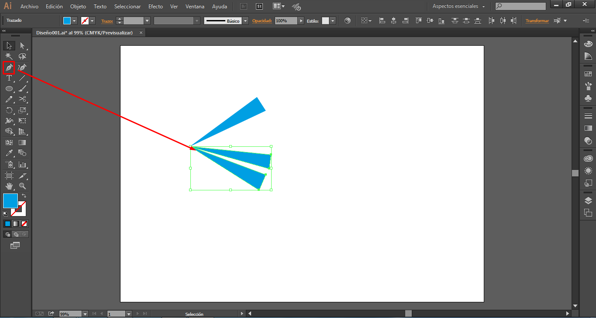
Task: Select the Shape Builder tool
Action: 9,131
